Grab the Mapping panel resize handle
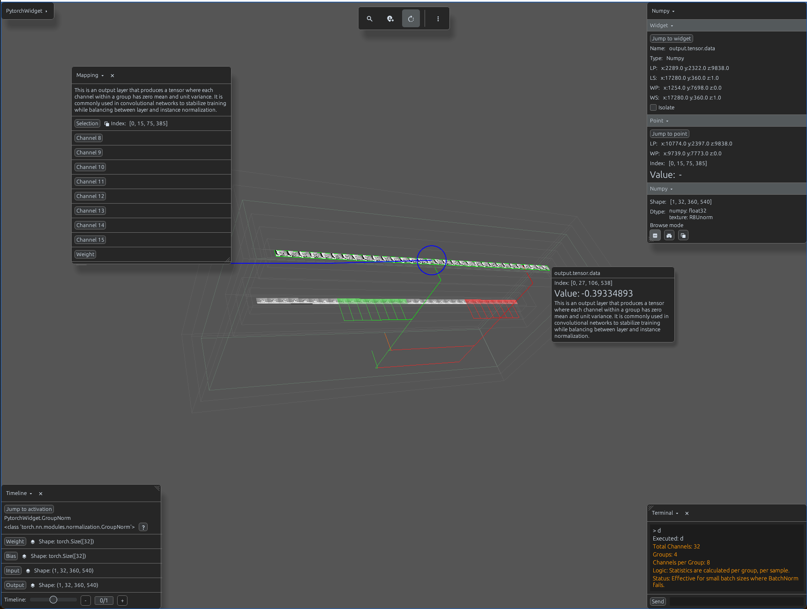 tap(228, 260)
